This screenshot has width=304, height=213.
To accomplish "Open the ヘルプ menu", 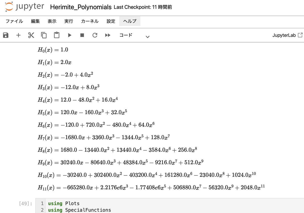I will point(130,21).
